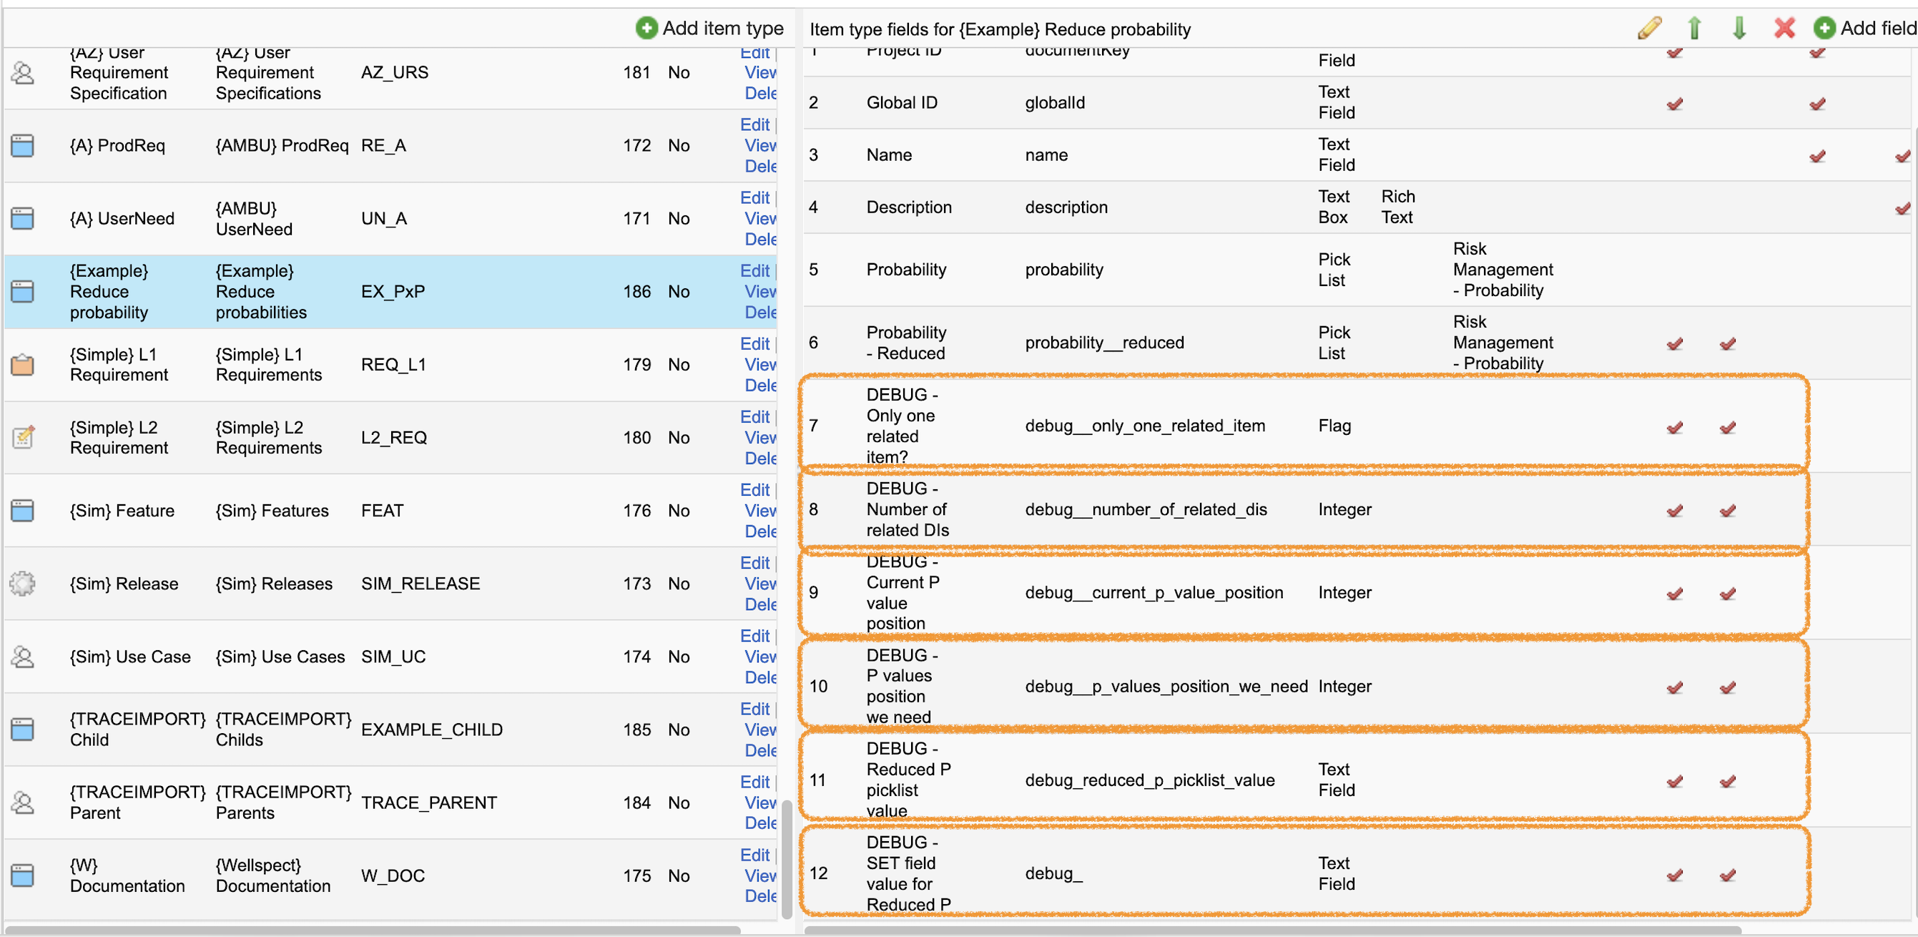Click first checkmark in debug_reduced_p_picklist_value row
The image size is (1918, 937).
(1676, 781)
